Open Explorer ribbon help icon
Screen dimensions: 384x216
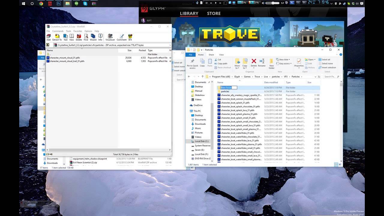[x=341, y=55]
